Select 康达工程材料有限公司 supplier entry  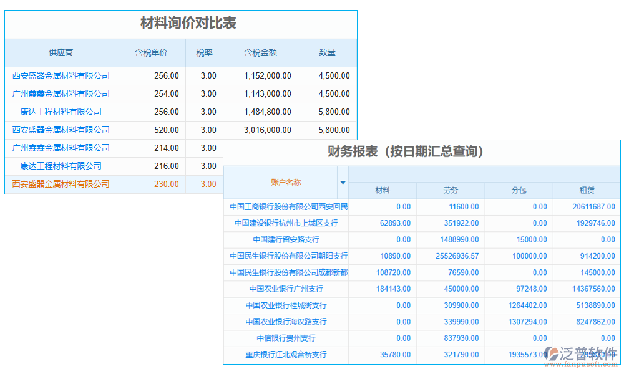[x=60, y=112]
